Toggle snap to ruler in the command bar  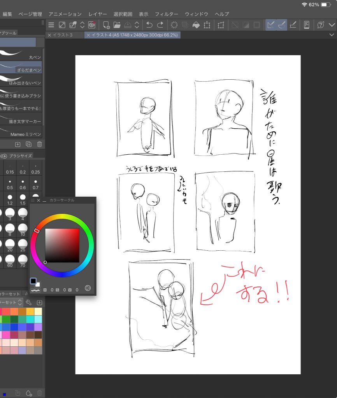coord(270,25)
